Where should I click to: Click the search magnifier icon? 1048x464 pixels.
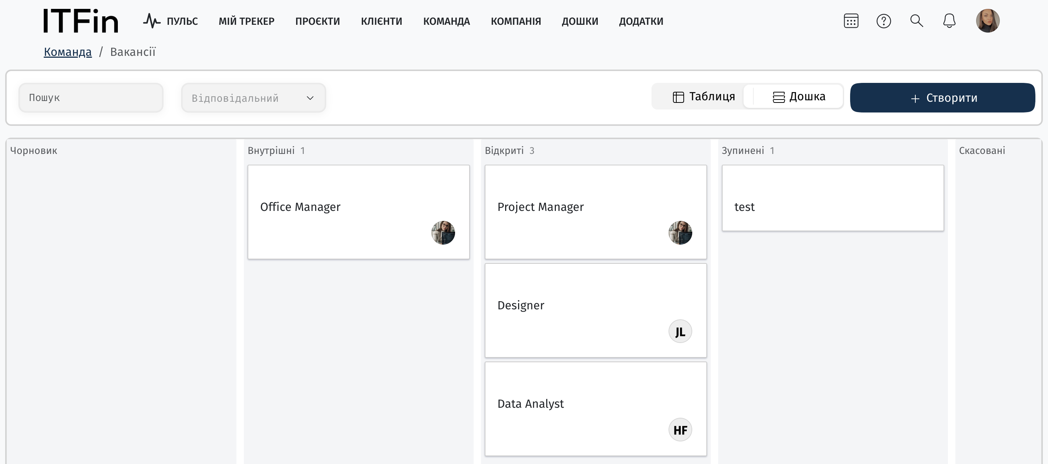click(x=916, y=21)
